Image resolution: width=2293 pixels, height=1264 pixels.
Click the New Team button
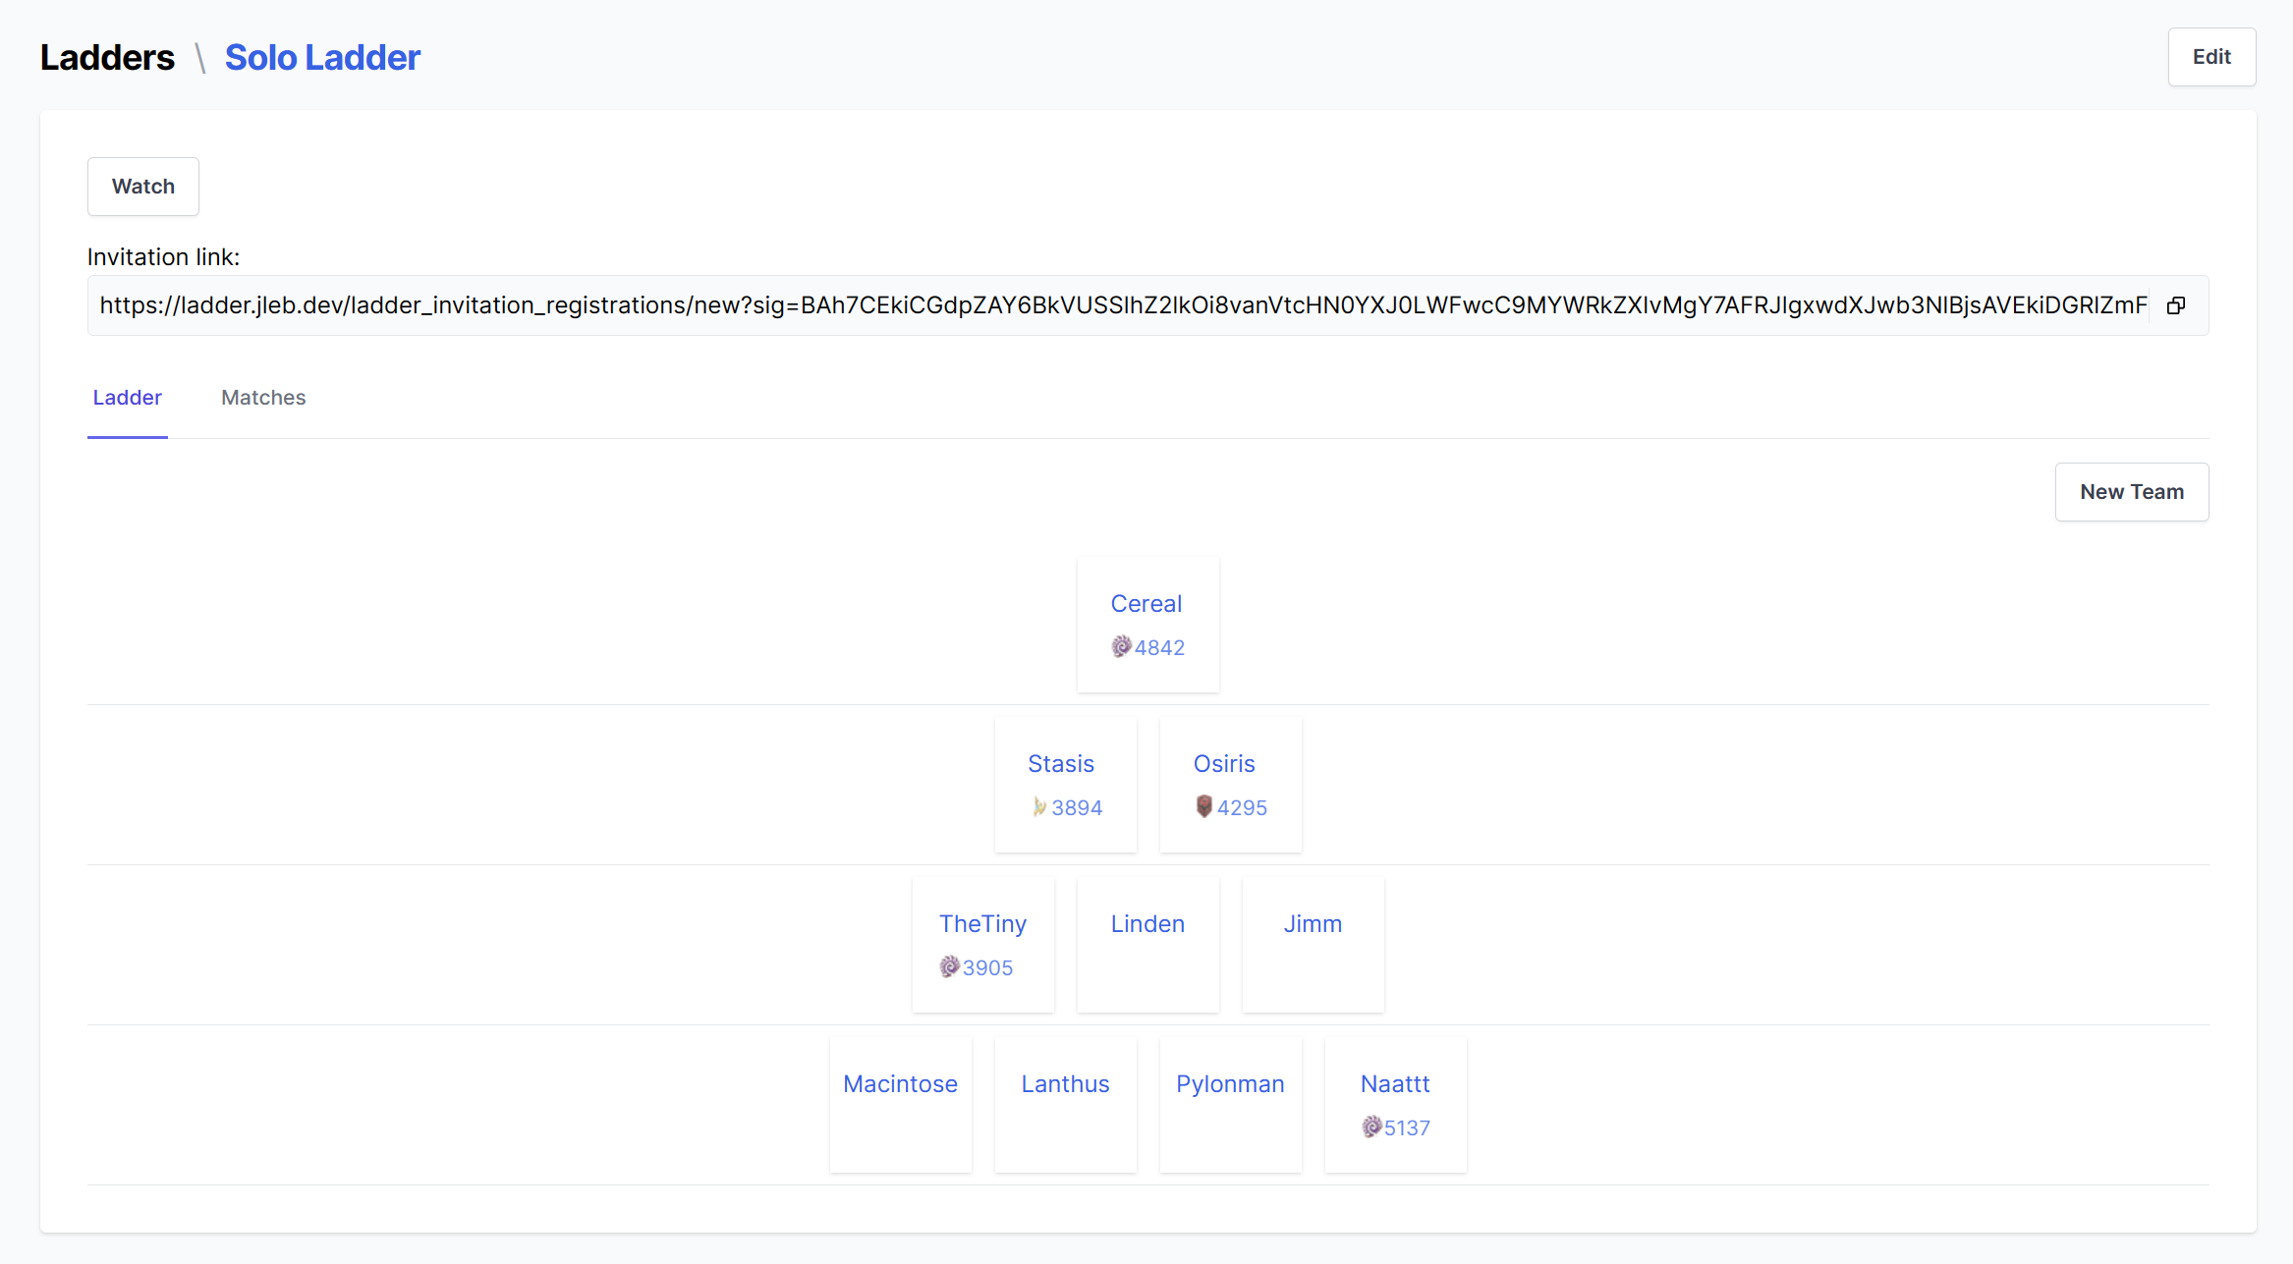click(x=2131, y=492)
